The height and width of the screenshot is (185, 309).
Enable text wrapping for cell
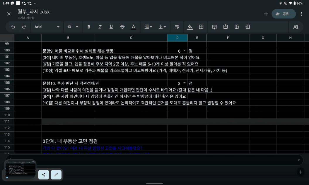(x=177, y=27)
